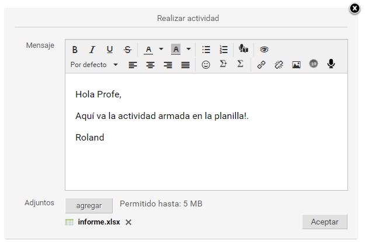Toggle bold formatting

coord(75,50)
